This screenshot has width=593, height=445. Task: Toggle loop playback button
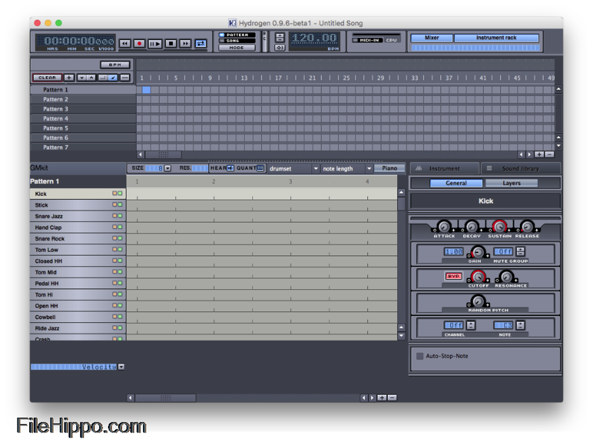pyautogui.click(x=201, y=44)
